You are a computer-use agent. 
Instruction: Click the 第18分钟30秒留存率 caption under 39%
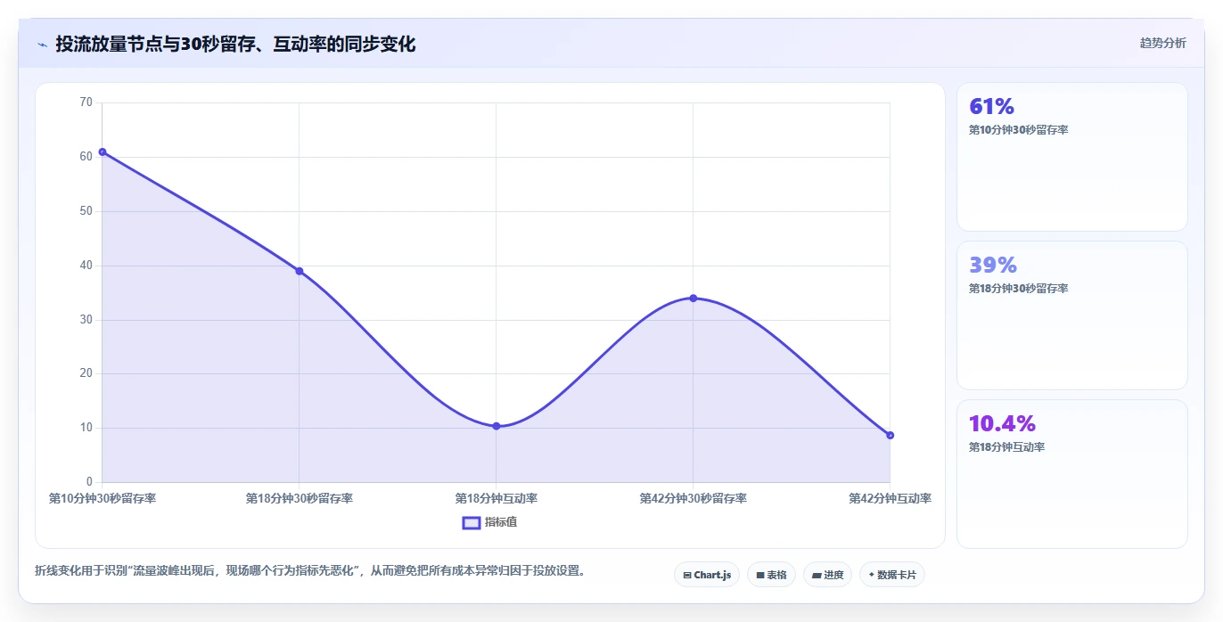1018,289
